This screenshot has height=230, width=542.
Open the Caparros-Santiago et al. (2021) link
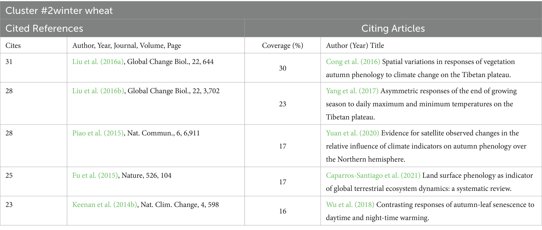[373, 175]
